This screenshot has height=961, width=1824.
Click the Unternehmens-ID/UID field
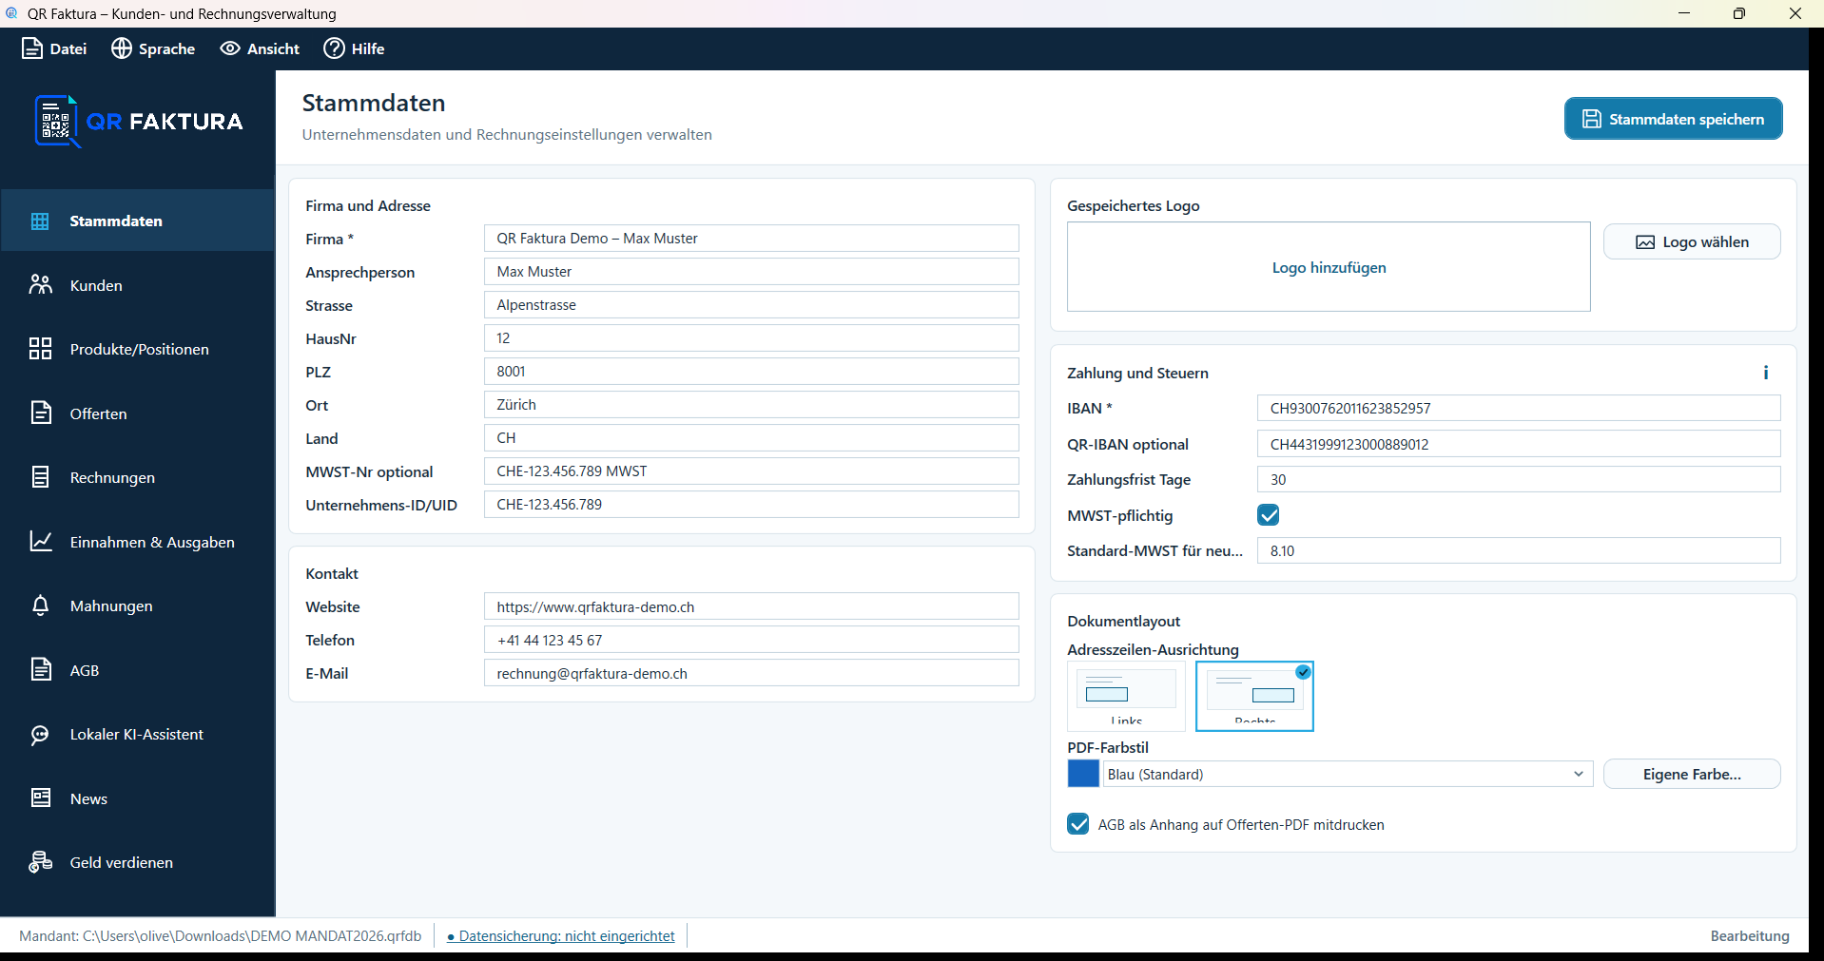(x=751, y=505)
